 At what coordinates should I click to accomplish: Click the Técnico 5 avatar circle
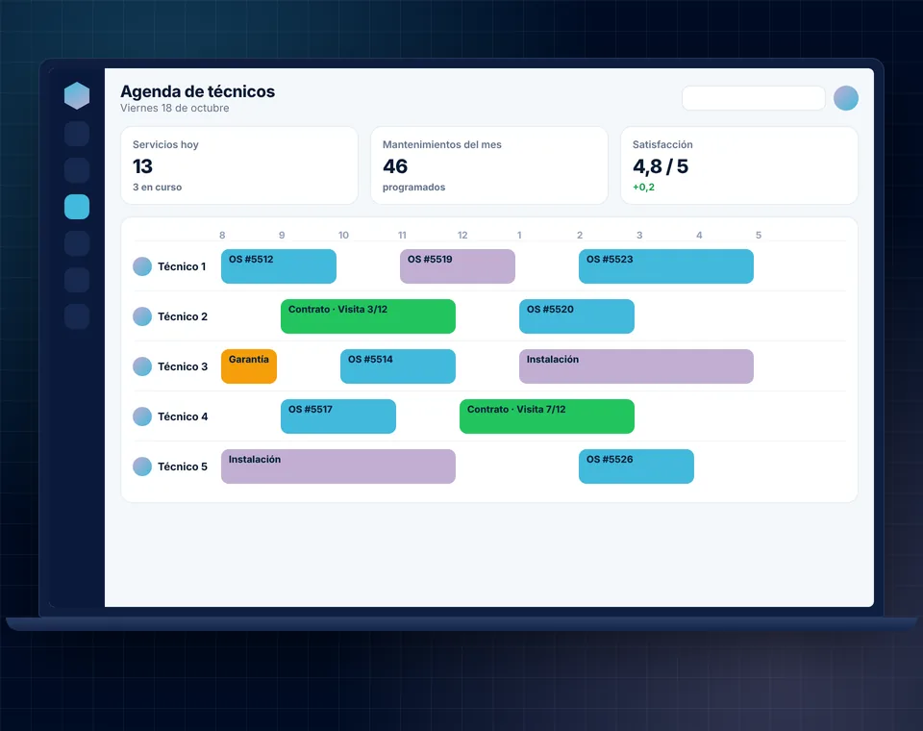[142, 466]
